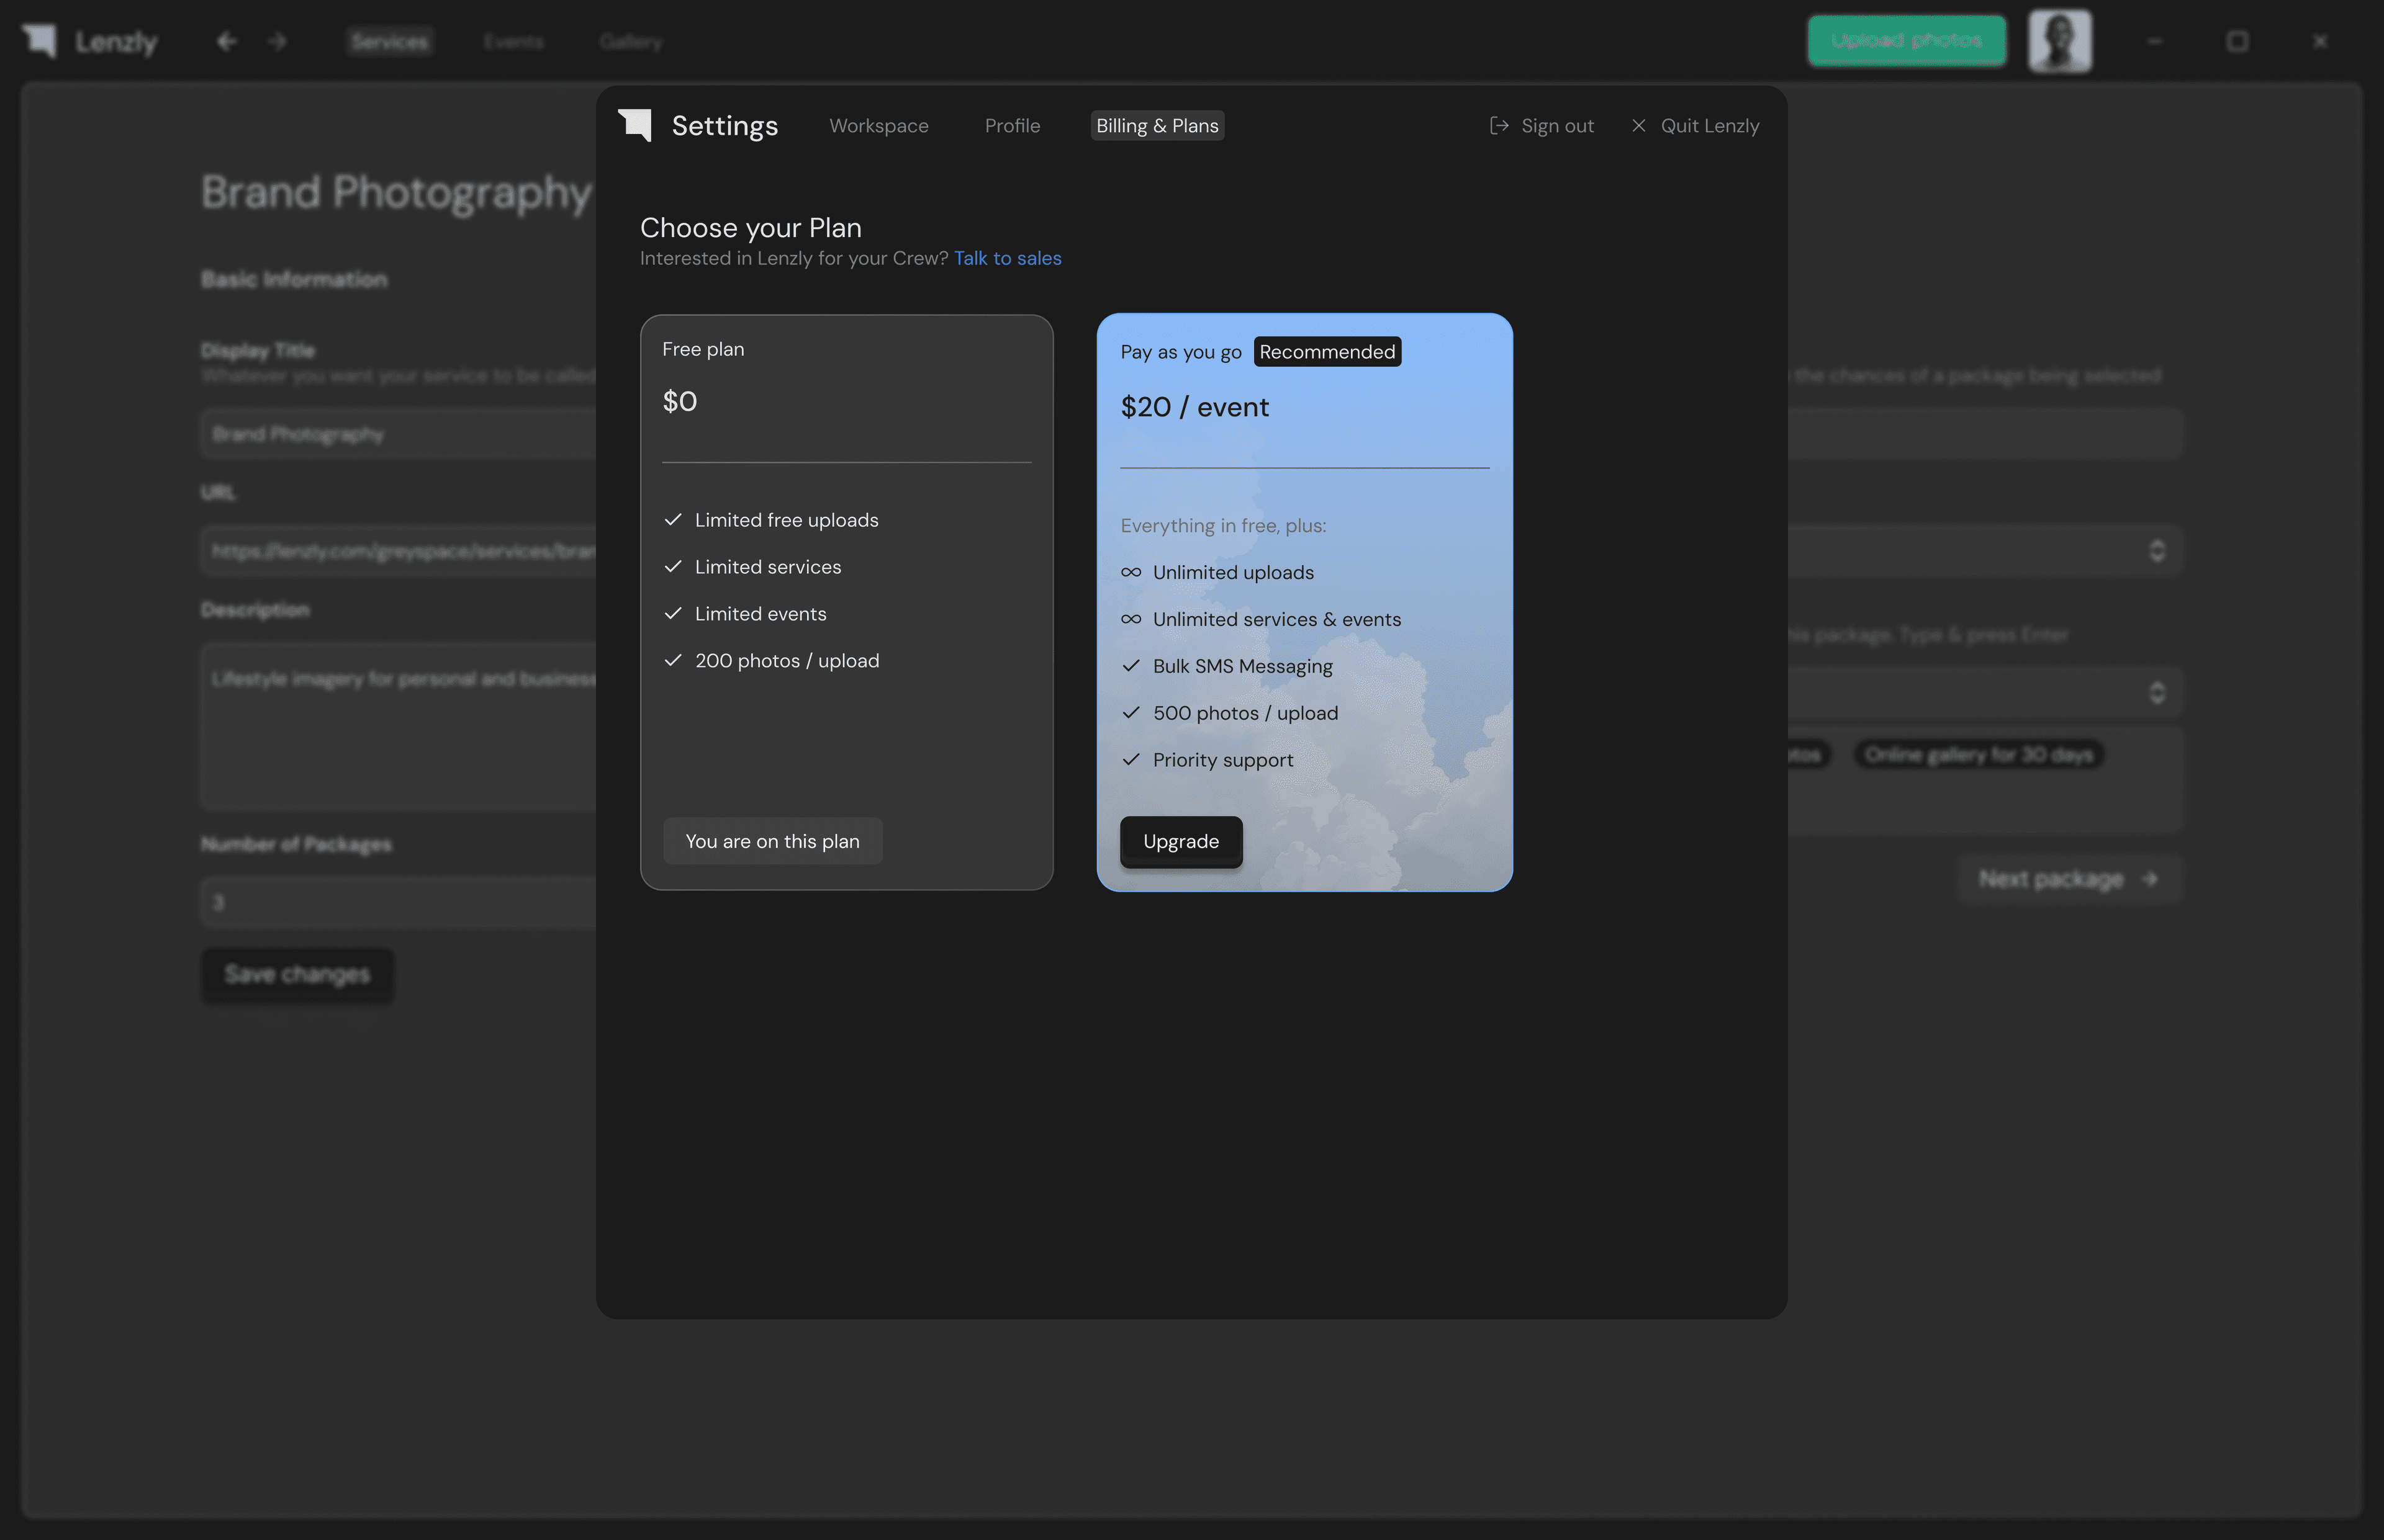2384x1540 pixels.
Task: Click the Save changes button
Action: click(297, 974)
